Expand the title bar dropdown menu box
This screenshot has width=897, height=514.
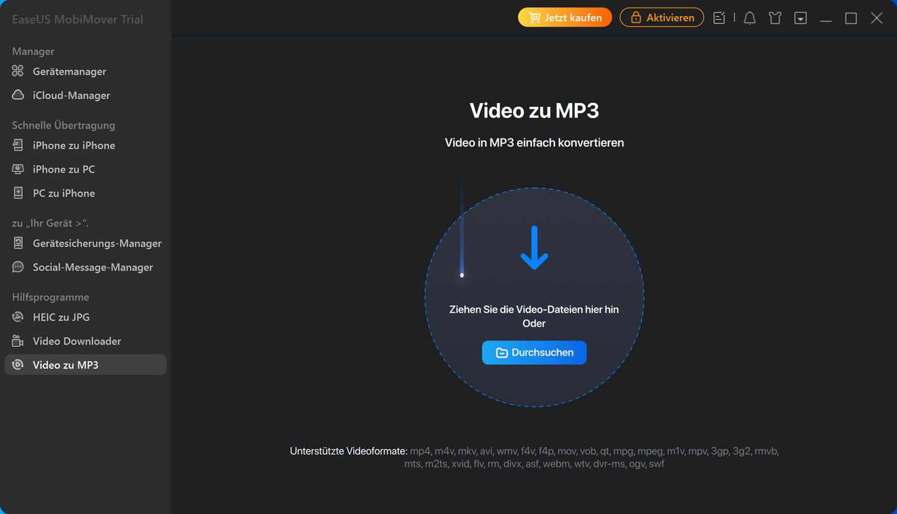(x=801, y=18)
